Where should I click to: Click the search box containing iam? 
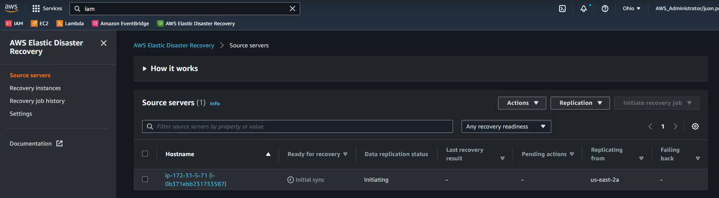(184, 9)
